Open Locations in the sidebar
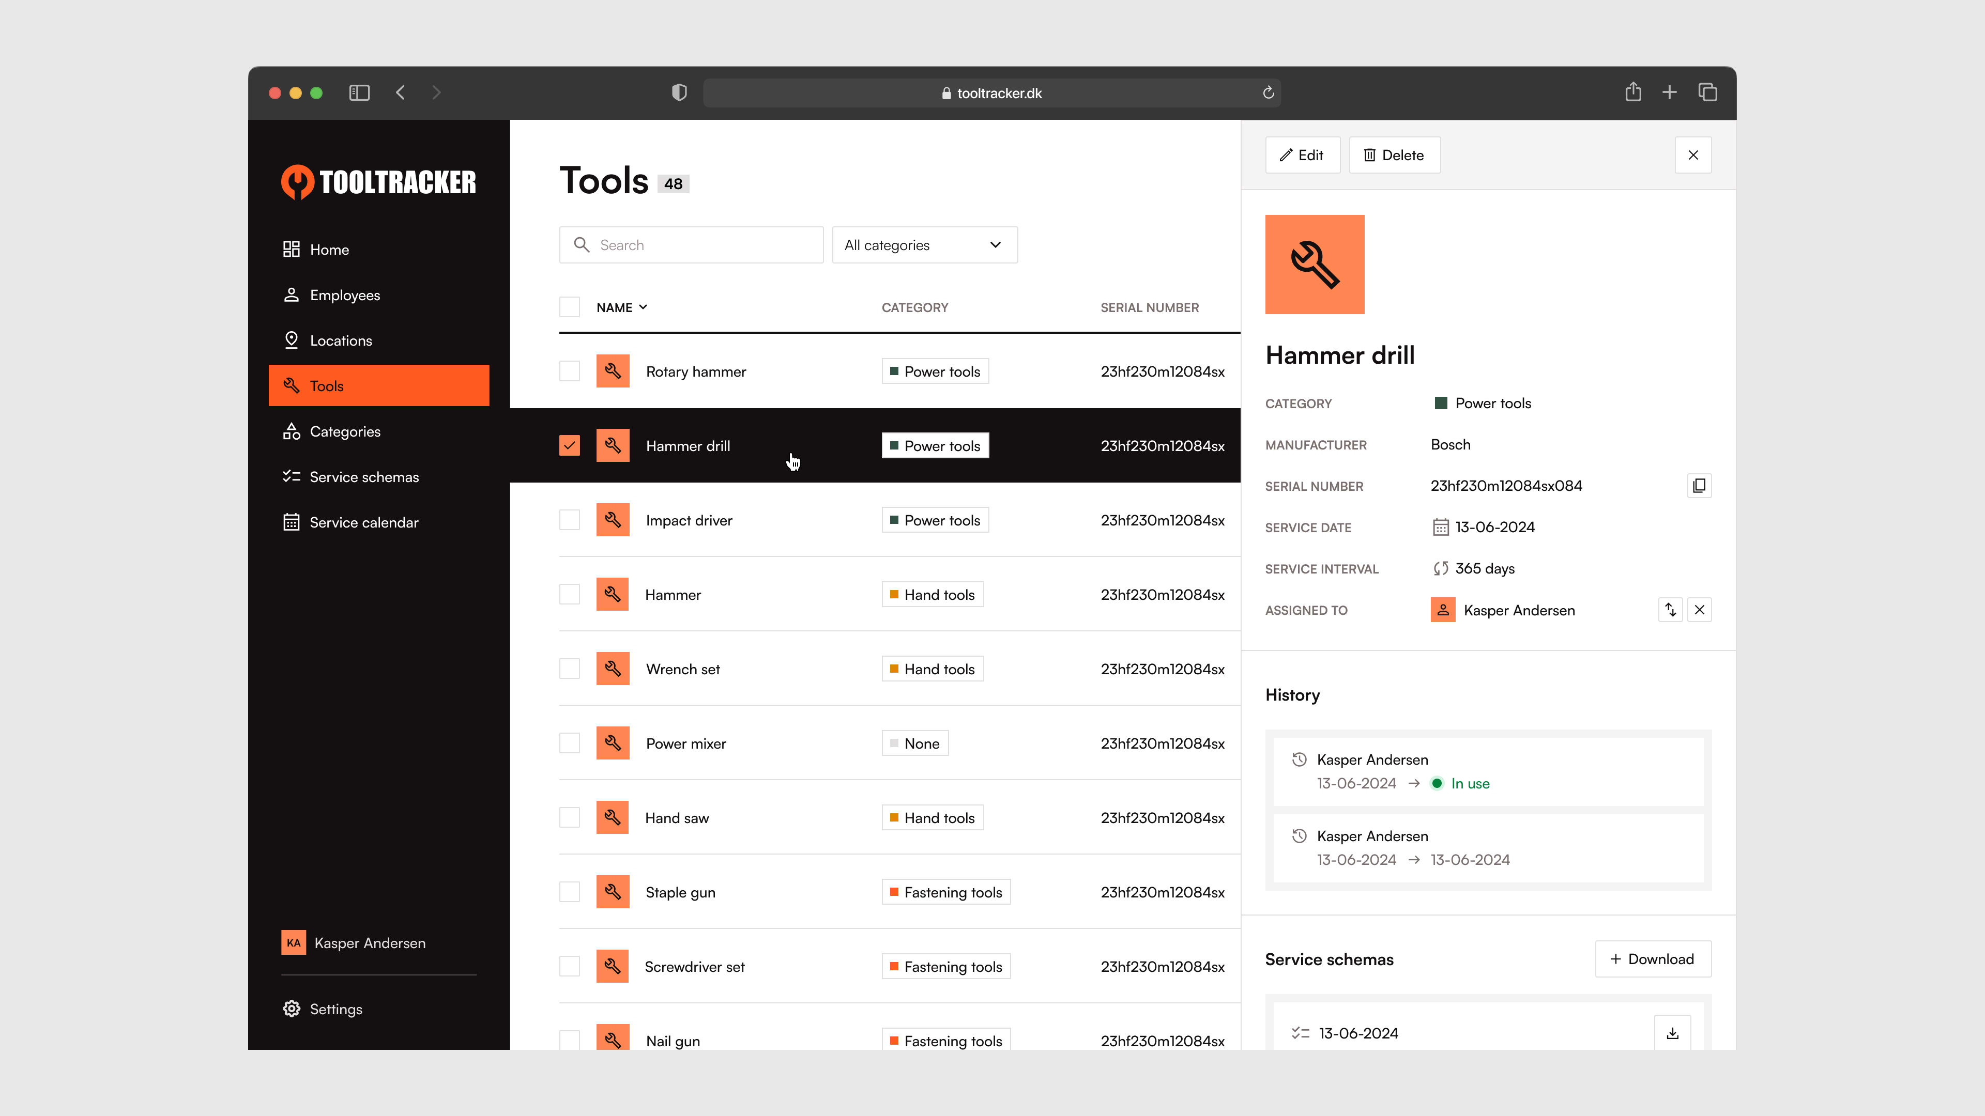The width and height of the screenshot is (1985, 1116). pos(378,340)
